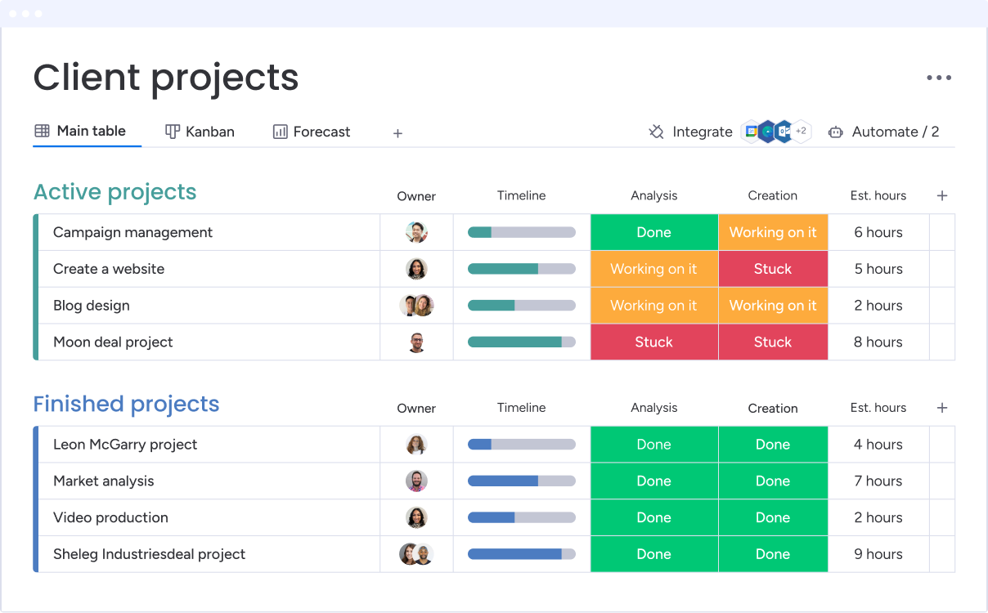
Task: Click the Forecast chart icon
Action: pos(280,132)
